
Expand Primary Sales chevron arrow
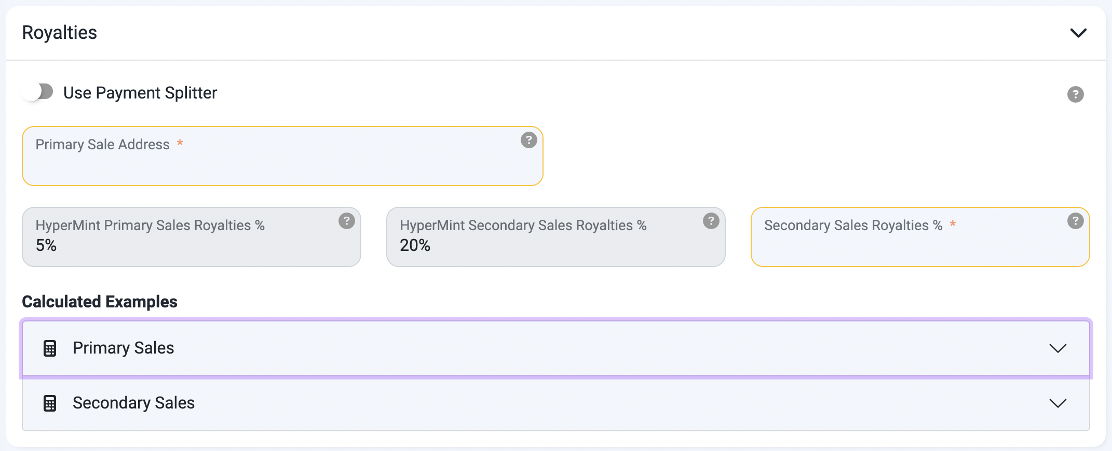pyautogui.click(x=1057, y=348)
